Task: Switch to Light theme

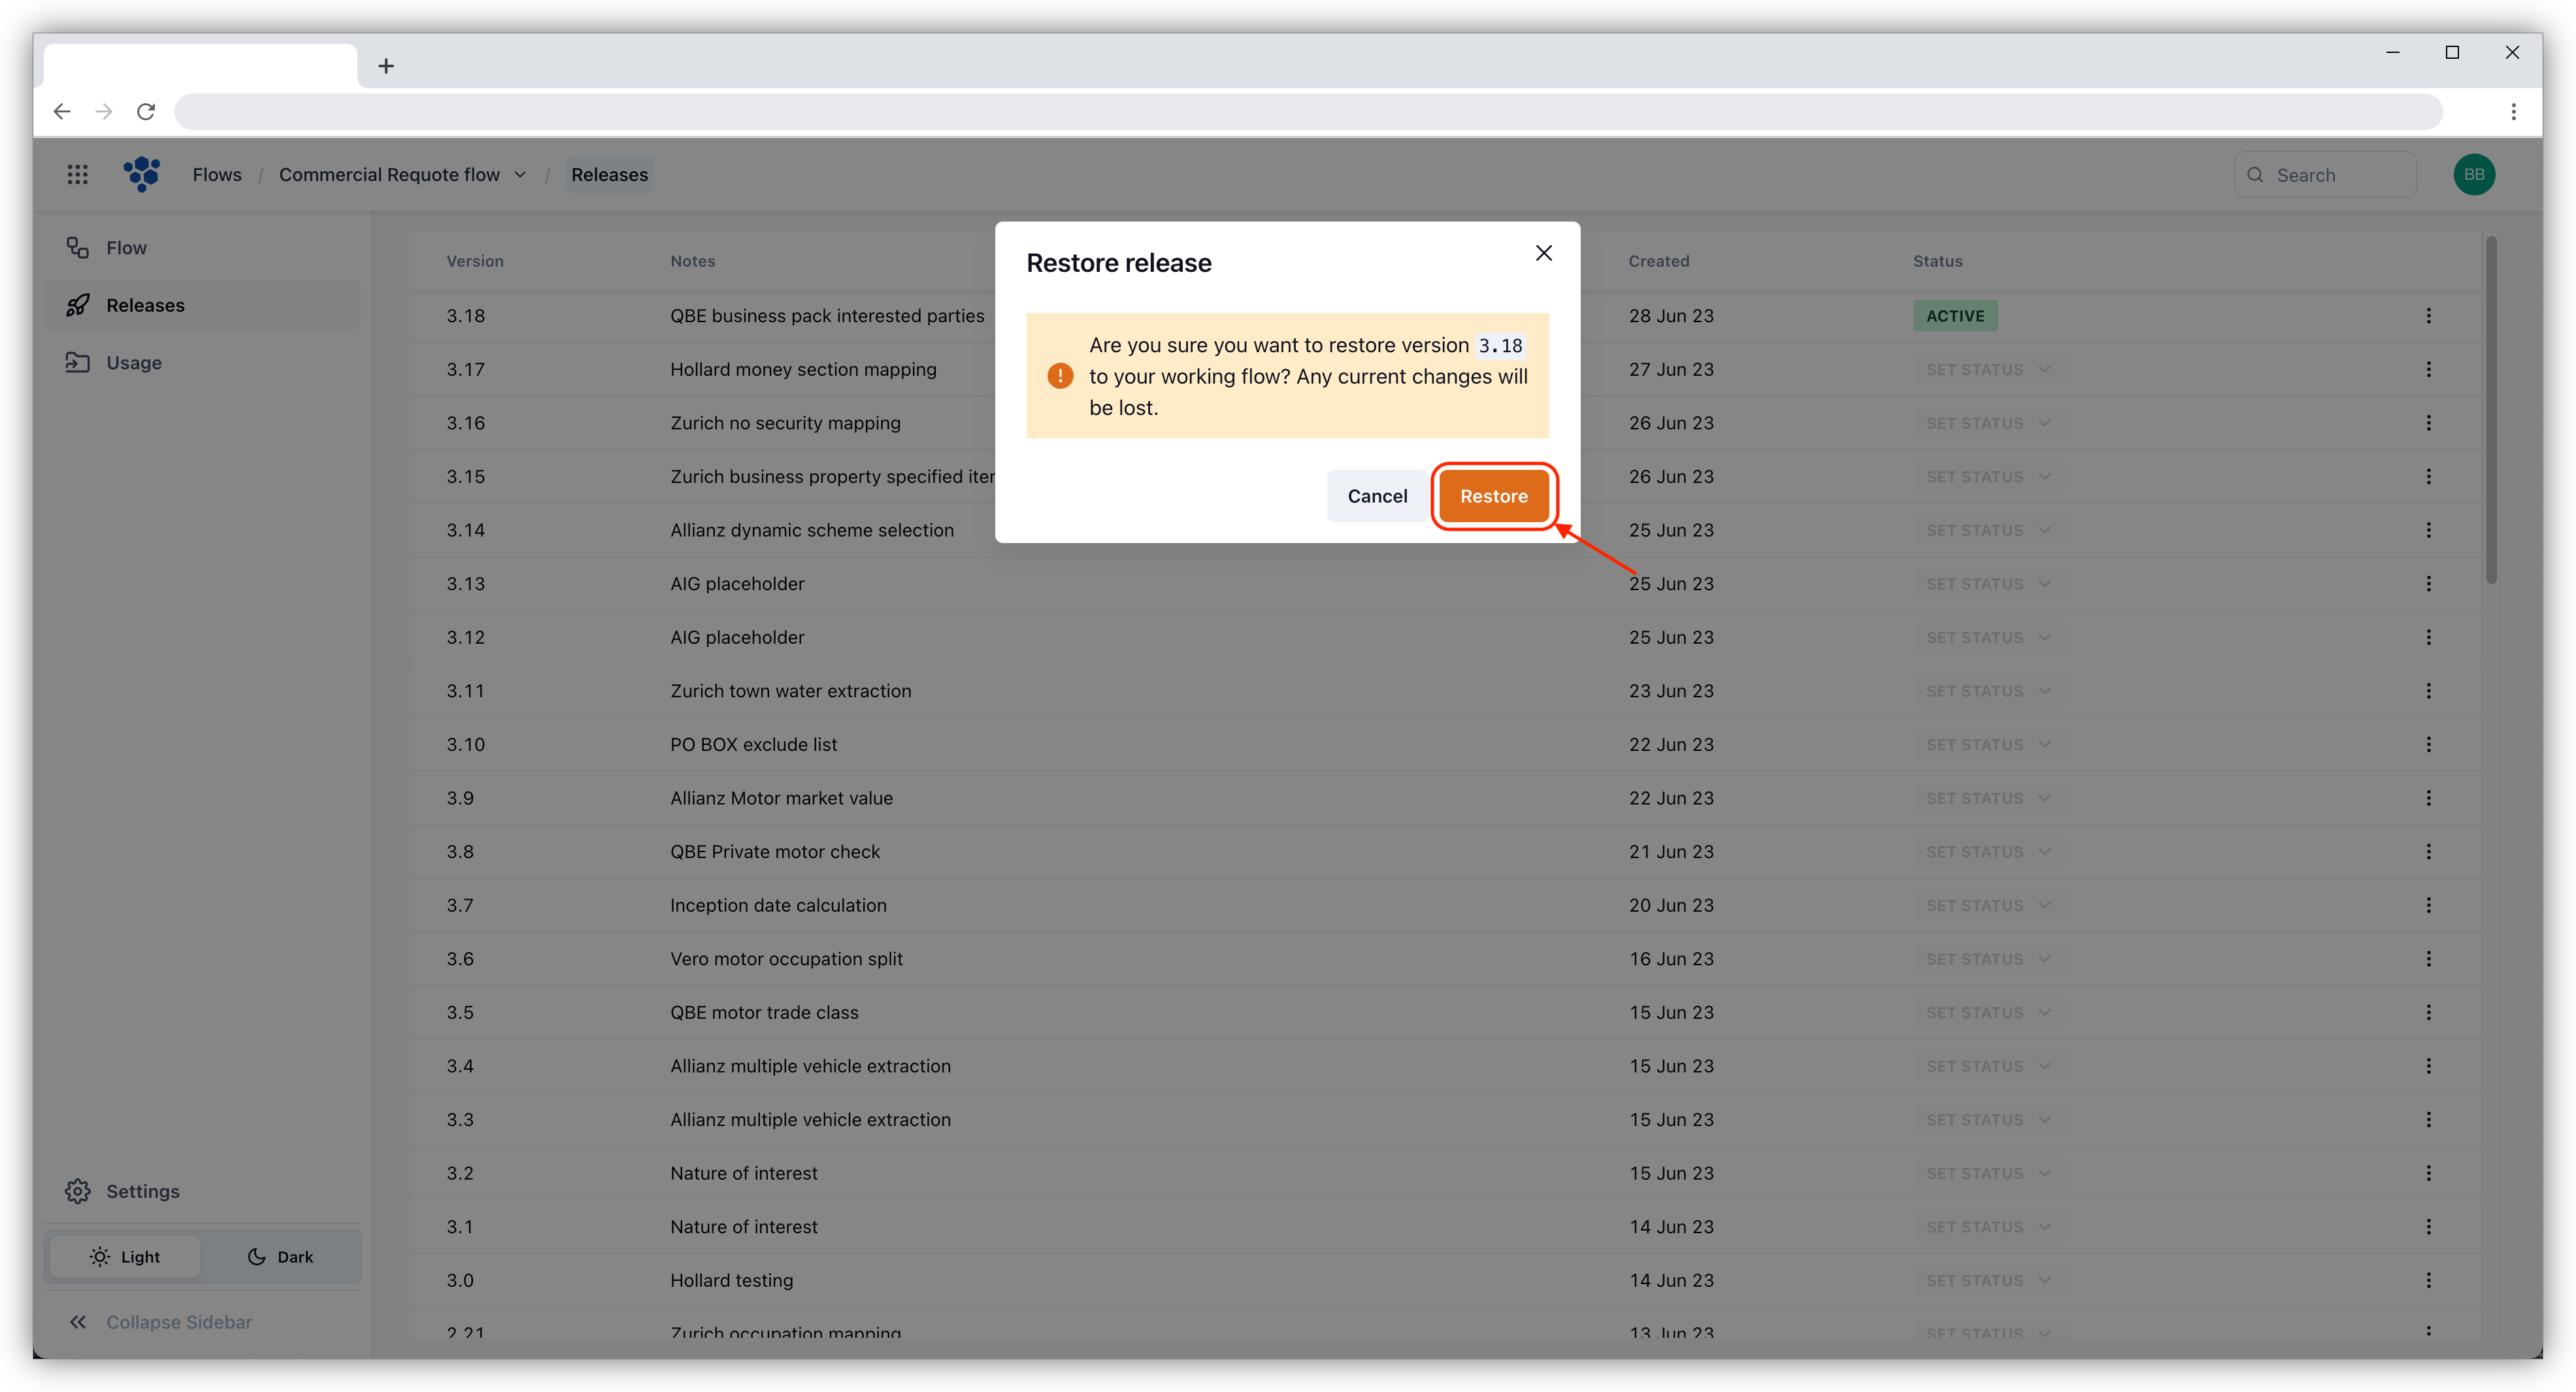Action: pyautogui.click(x=125, y=1257)
